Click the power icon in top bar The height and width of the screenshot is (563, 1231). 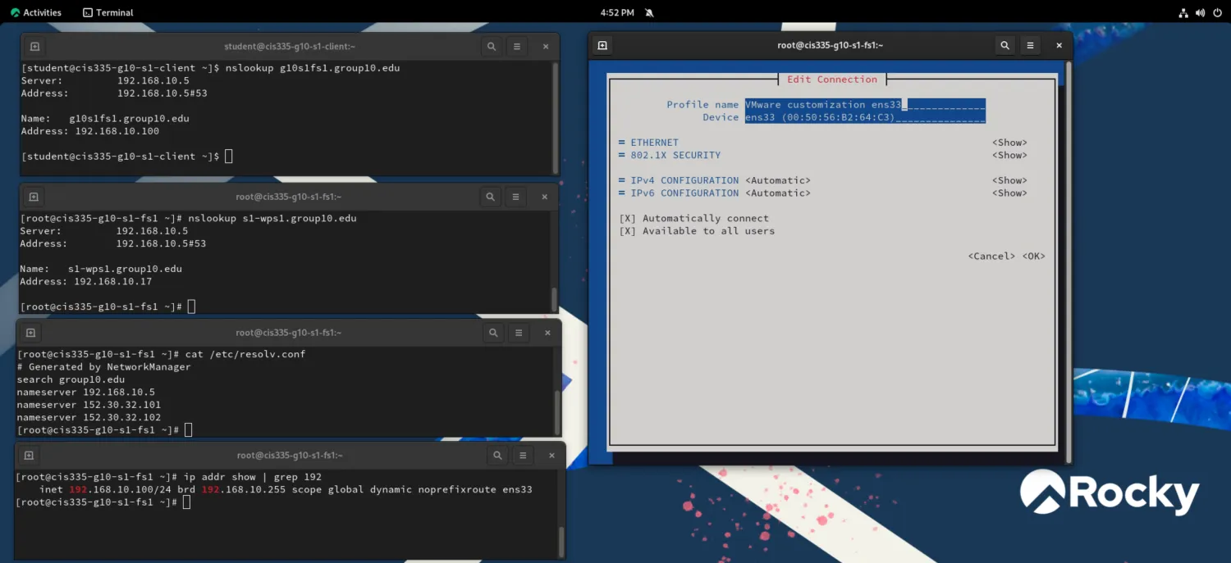(x=1217, y=12)
